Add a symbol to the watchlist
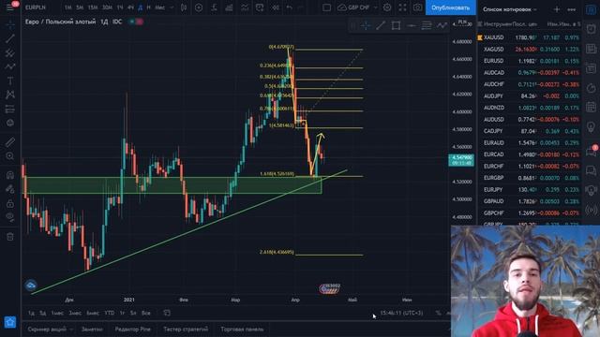The height and width of the screenshot is (337, 600). (x=557, y=9)
